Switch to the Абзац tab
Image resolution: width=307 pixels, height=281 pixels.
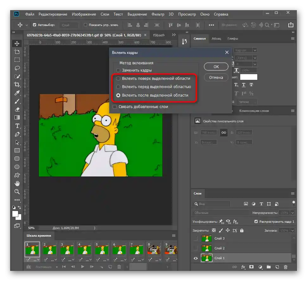pos(216,39)
